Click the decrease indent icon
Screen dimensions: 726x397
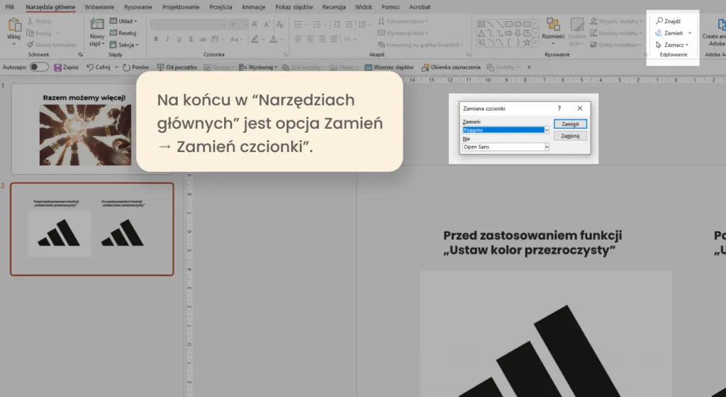pyautogui.click(x=337, y=24)
